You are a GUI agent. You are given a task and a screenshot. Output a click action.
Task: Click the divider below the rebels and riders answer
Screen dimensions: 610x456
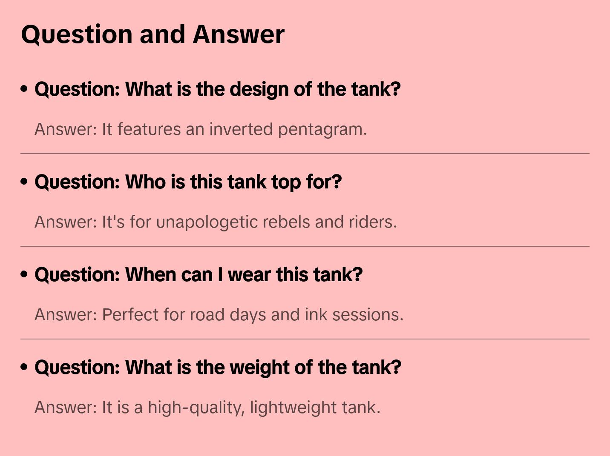pos(305,246)
